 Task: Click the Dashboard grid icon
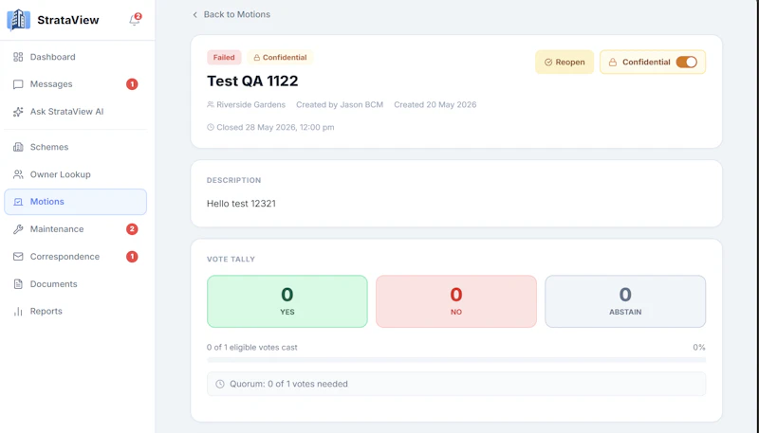click(x=18, y=57)
